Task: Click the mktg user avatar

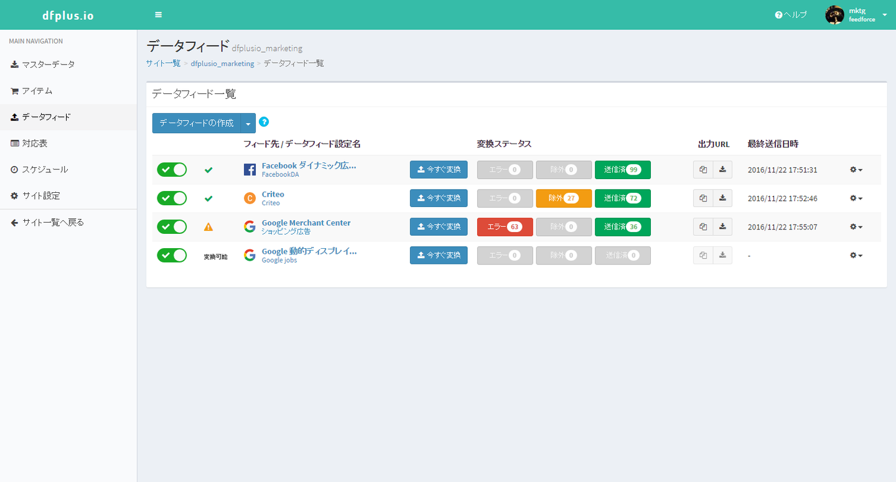Action: click(x=834, y=15)
